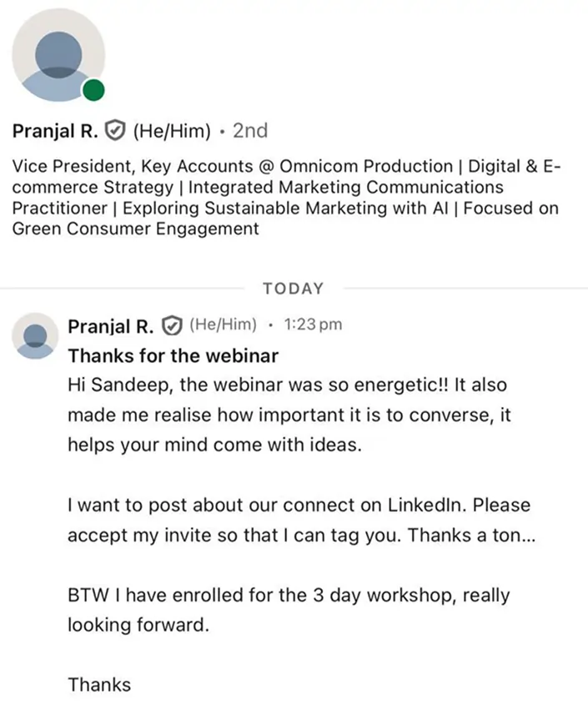The image size is (588, 720).
Task: Click the 2nd degree connection label
Action: 249,131
